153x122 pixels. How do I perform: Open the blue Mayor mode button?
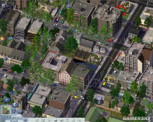tap(15, 105)
